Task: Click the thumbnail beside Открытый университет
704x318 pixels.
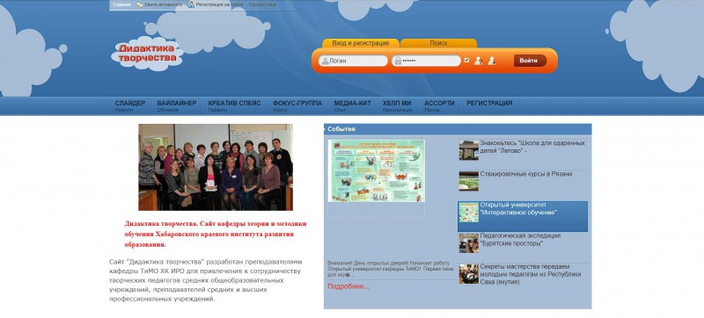Action: coord(468,213)
